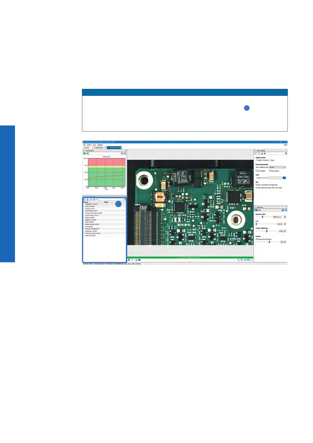The width and height of the screenshot is (313, 443).
Task: Click the zoom out magnifier icon
Action: 239,260
